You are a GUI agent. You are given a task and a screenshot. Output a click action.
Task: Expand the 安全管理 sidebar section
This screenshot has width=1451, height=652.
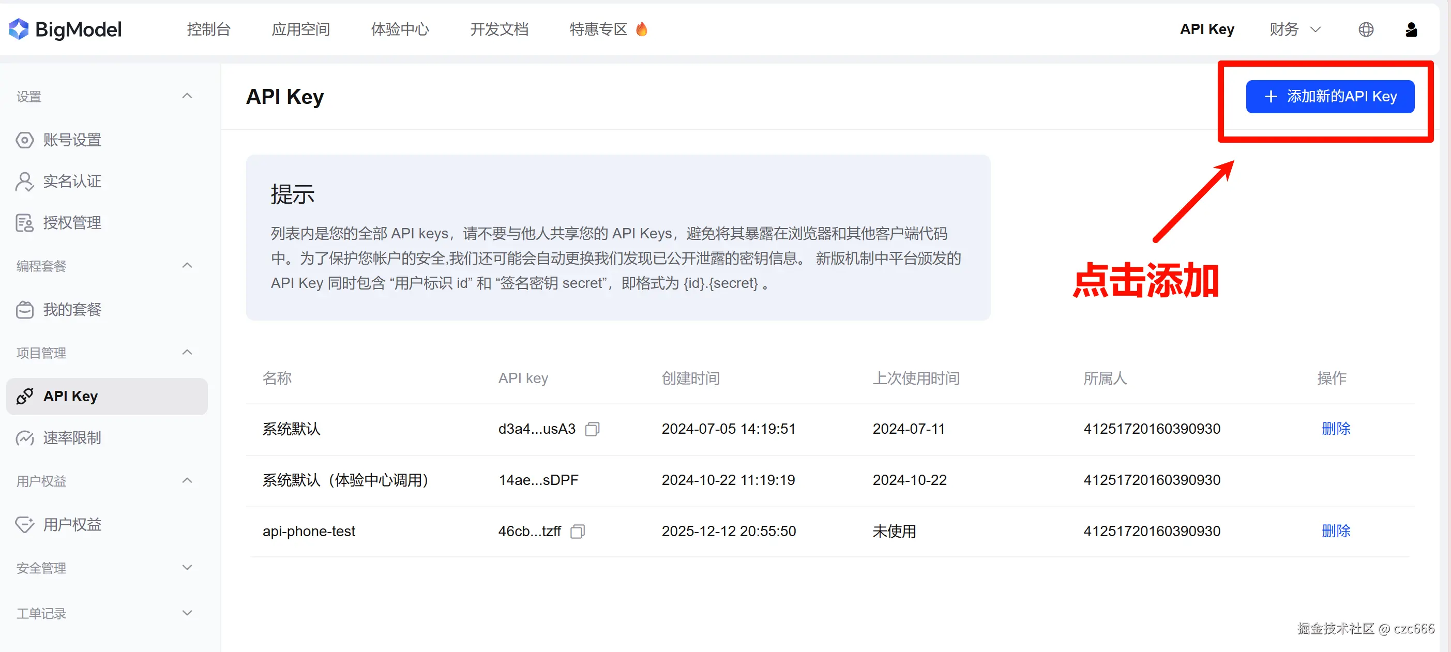click(187, 568)
